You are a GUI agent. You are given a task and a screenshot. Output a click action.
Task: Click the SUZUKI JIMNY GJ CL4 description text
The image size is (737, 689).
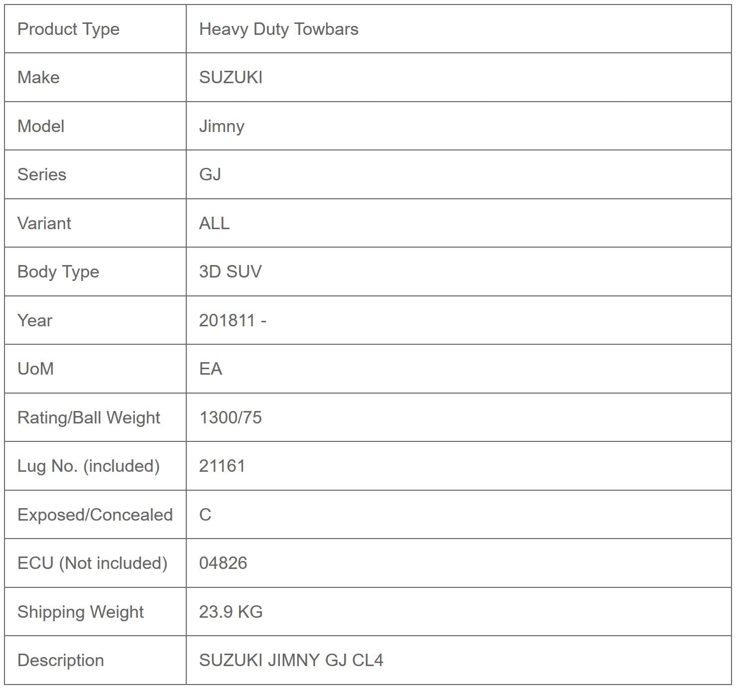291,660
